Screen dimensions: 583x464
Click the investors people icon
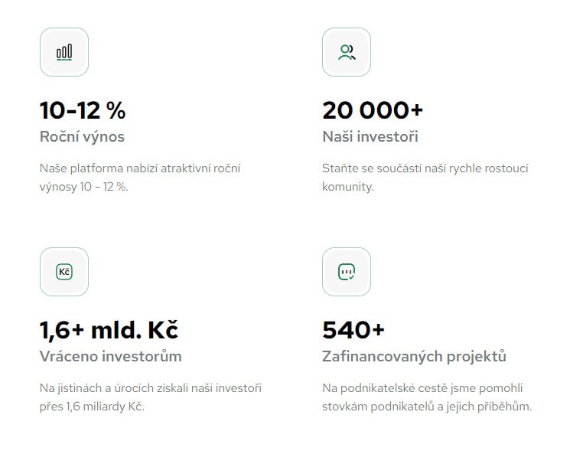click(347, 52)
